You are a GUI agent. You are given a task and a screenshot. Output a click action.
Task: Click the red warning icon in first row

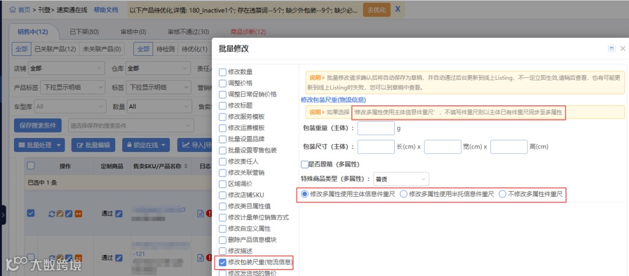tap(209, 214)
